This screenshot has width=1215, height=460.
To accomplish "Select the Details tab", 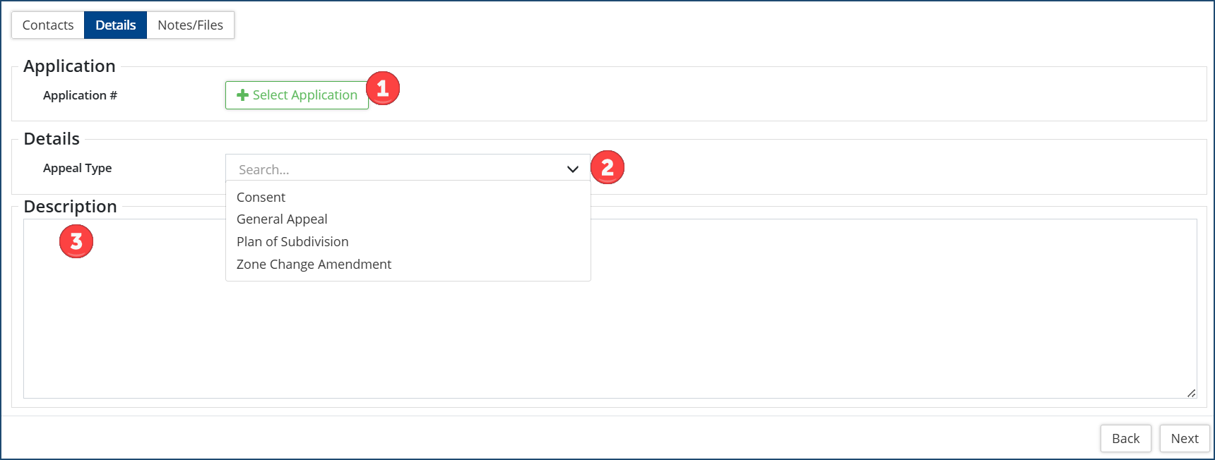I will [x=115, y=25].
